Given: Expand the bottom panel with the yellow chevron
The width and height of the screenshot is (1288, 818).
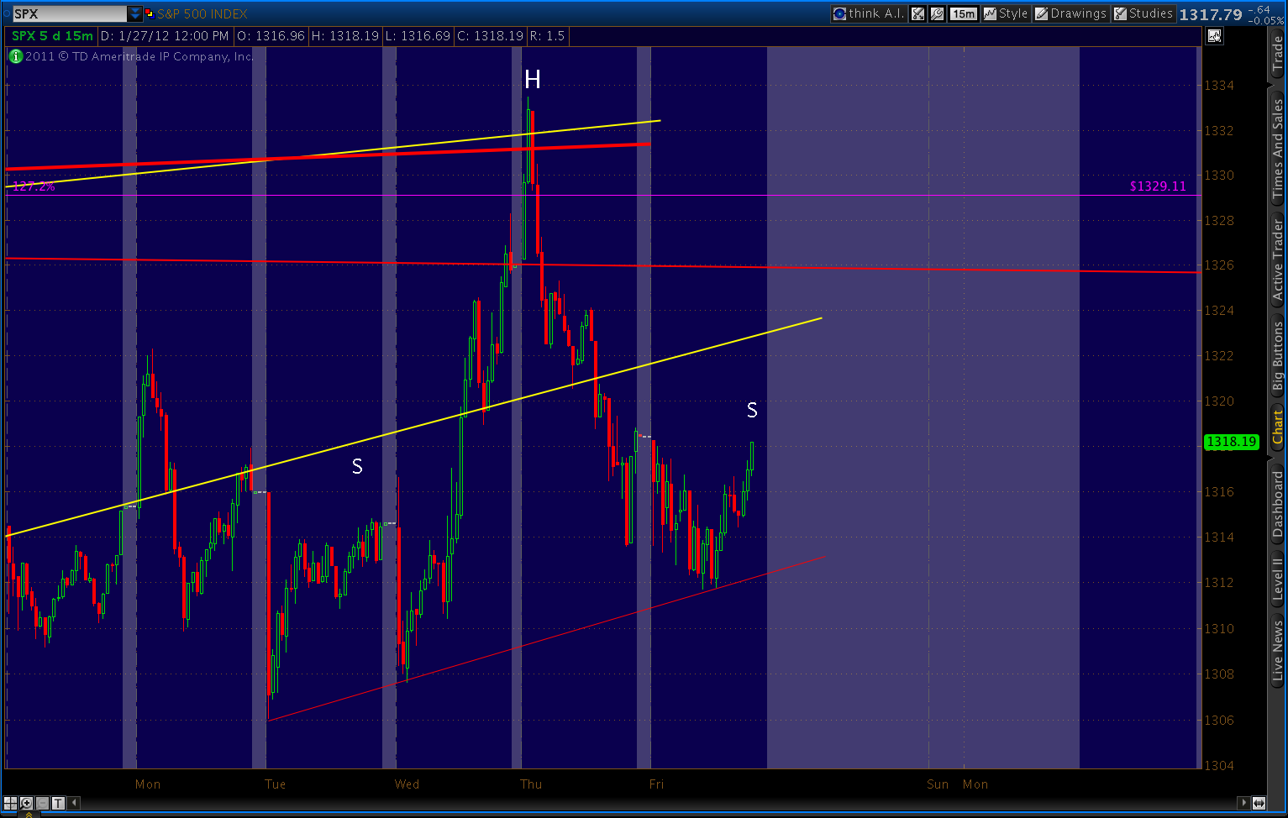Looking at the screenshot, I should (29, 814).
